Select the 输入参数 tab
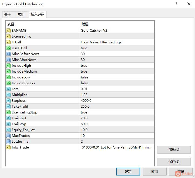The image size is (195, 178). click(x=38, y=14)
